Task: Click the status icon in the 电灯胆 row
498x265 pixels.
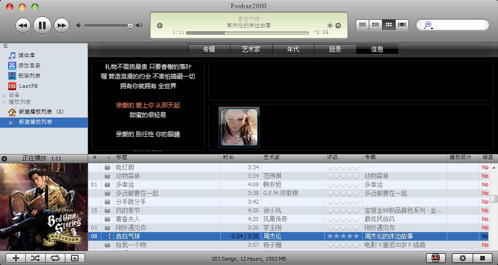Action: pyautogui.click(x=107, y=167)
